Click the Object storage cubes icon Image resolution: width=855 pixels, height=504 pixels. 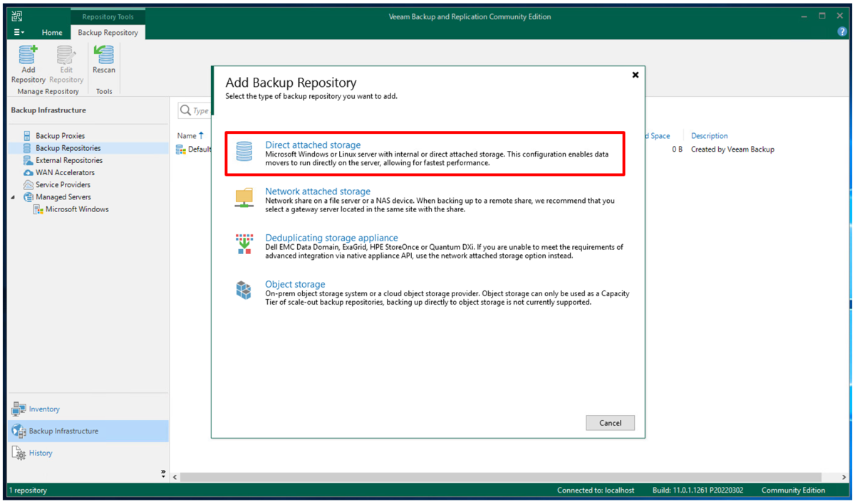click(x=244, y=290)
